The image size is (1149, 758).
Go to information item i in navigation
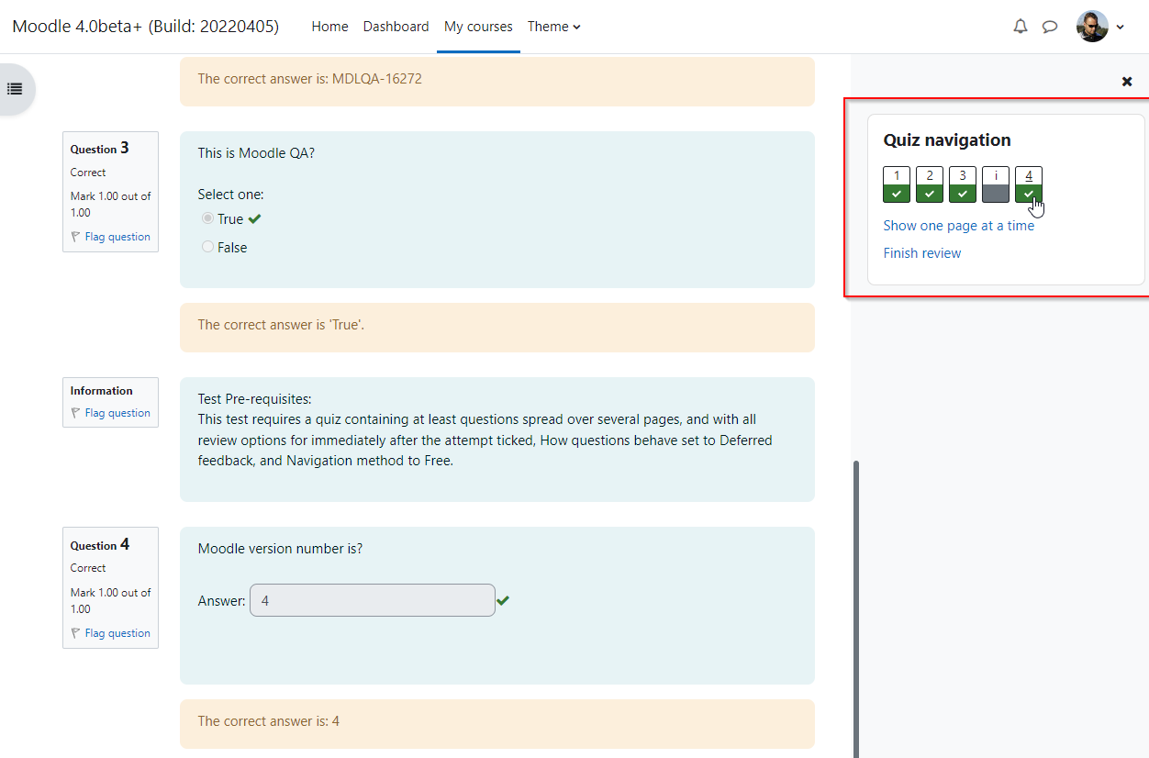click(996, 184)
